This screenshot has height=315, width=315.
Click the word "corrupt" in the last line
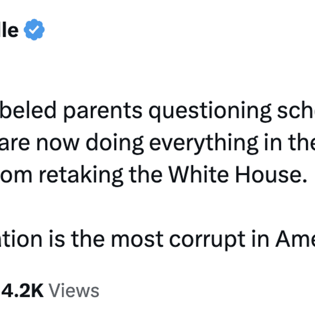click(207, 240)
